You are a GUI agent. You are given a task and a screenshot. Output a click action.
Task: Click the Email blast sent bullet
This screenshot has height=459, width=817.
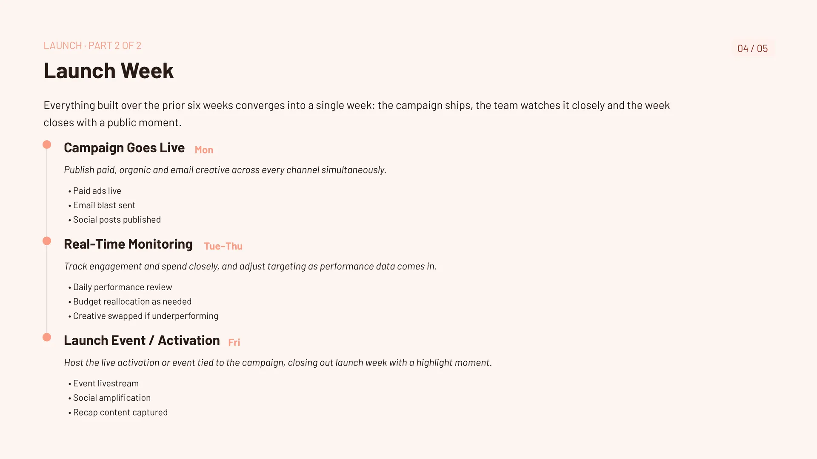click(102, 205)
